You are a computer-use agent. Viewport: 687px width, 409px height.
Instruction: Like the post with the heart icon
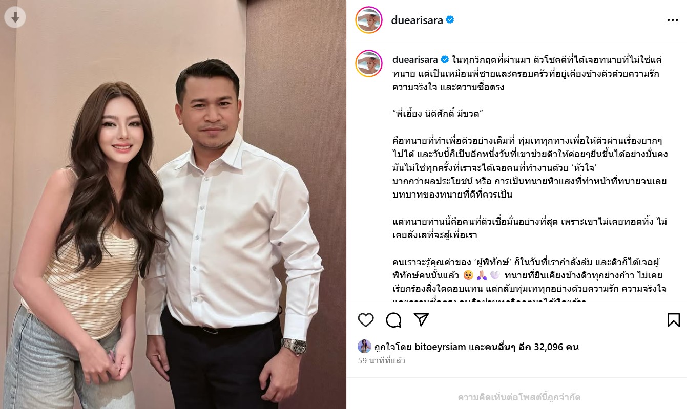(x=366, y=320)
